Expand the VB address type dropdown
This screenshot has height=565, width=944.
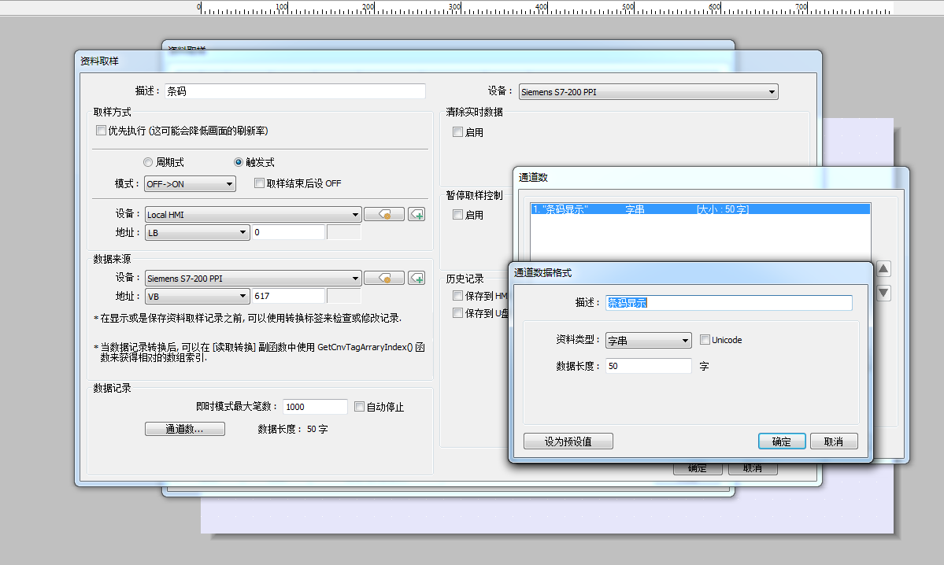tap(197, 296)
